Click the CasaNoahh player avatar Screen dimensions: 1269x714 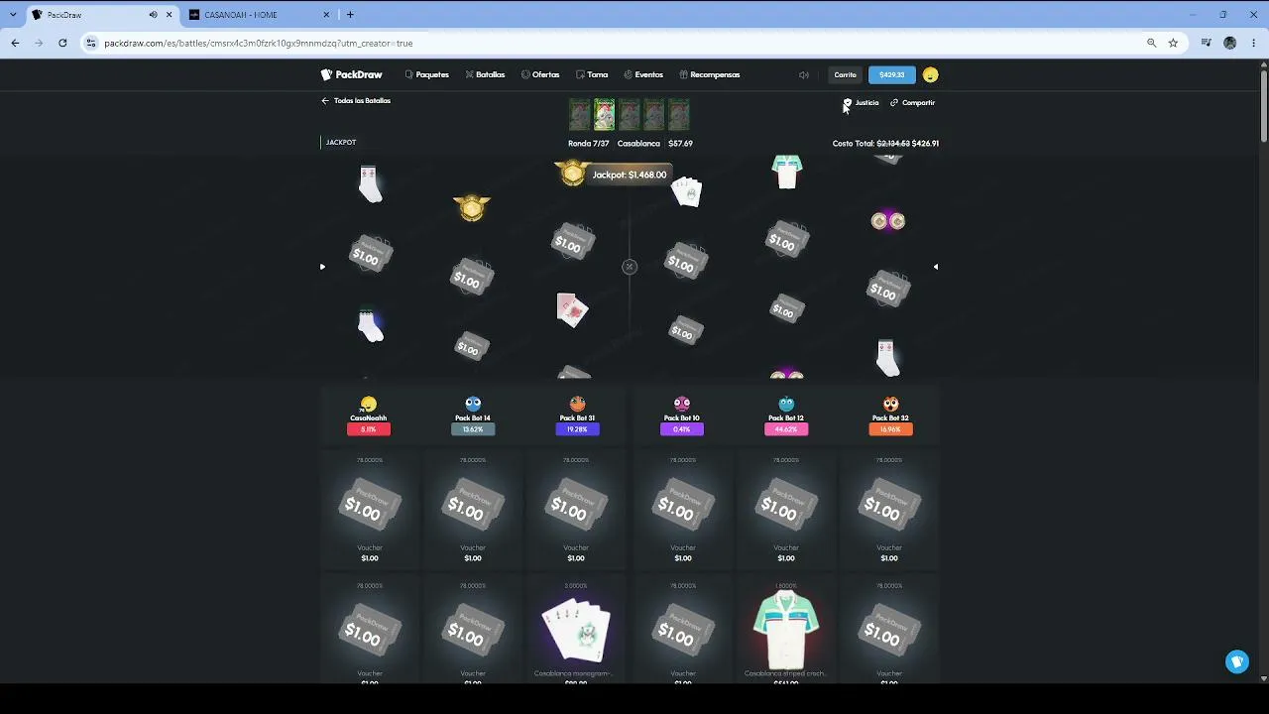(x=369, y=404)
